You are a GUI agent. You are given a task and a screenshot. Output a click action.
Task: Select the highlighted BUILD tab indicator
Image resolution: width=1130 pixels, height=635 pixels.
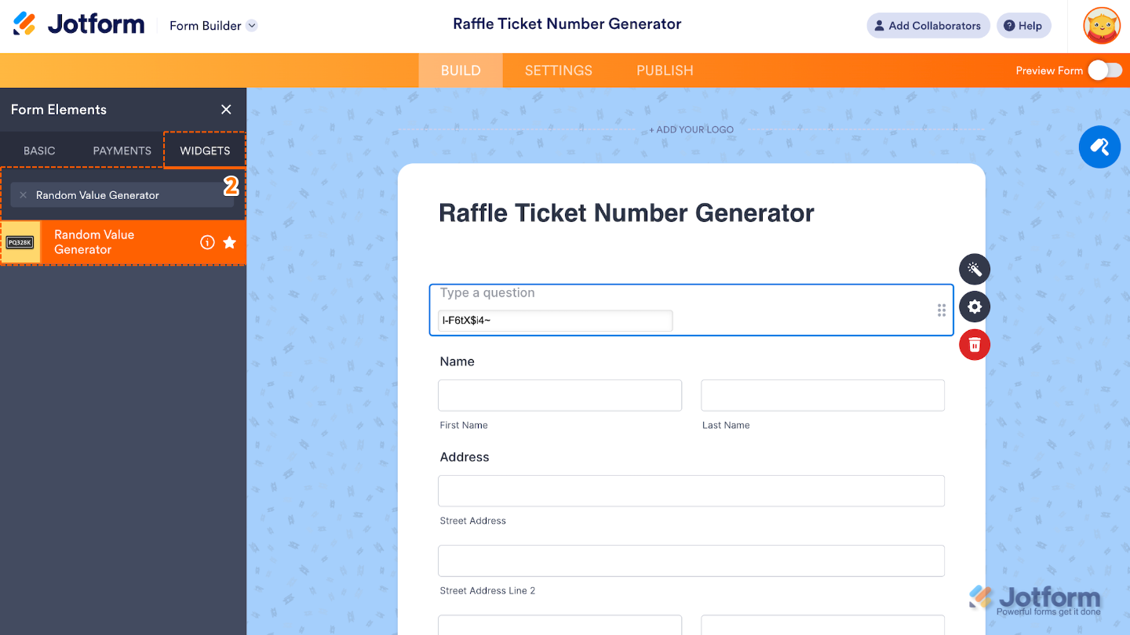pos(460,70)
